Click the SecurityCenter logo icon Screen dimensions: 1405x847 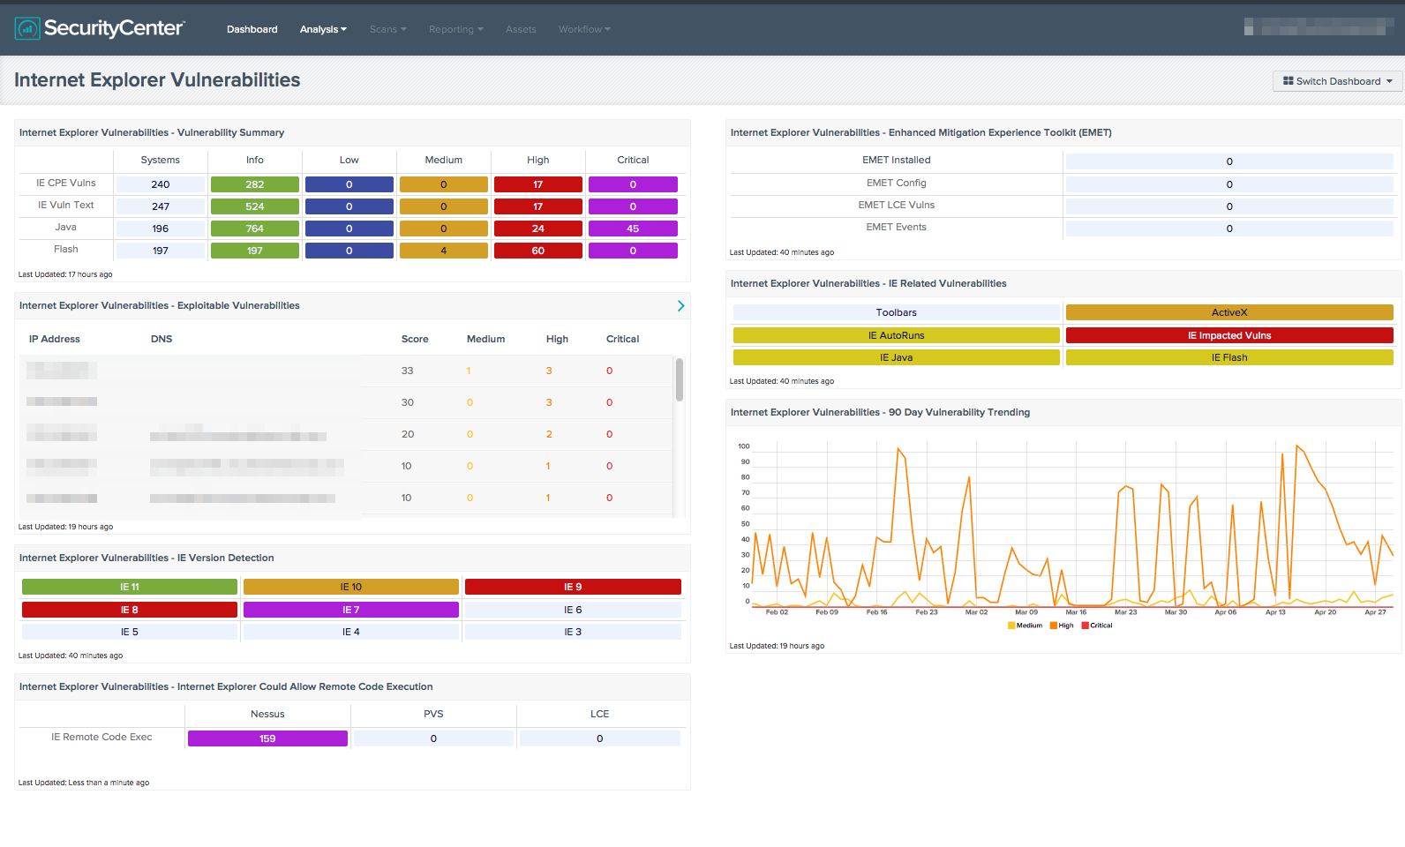point(27,29)
